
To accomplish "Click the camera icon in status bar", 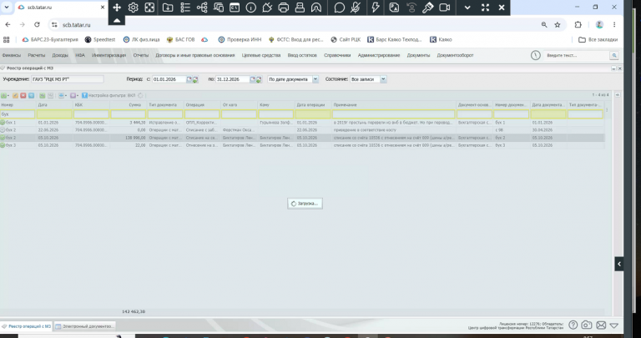I will [x=587, y=325].
